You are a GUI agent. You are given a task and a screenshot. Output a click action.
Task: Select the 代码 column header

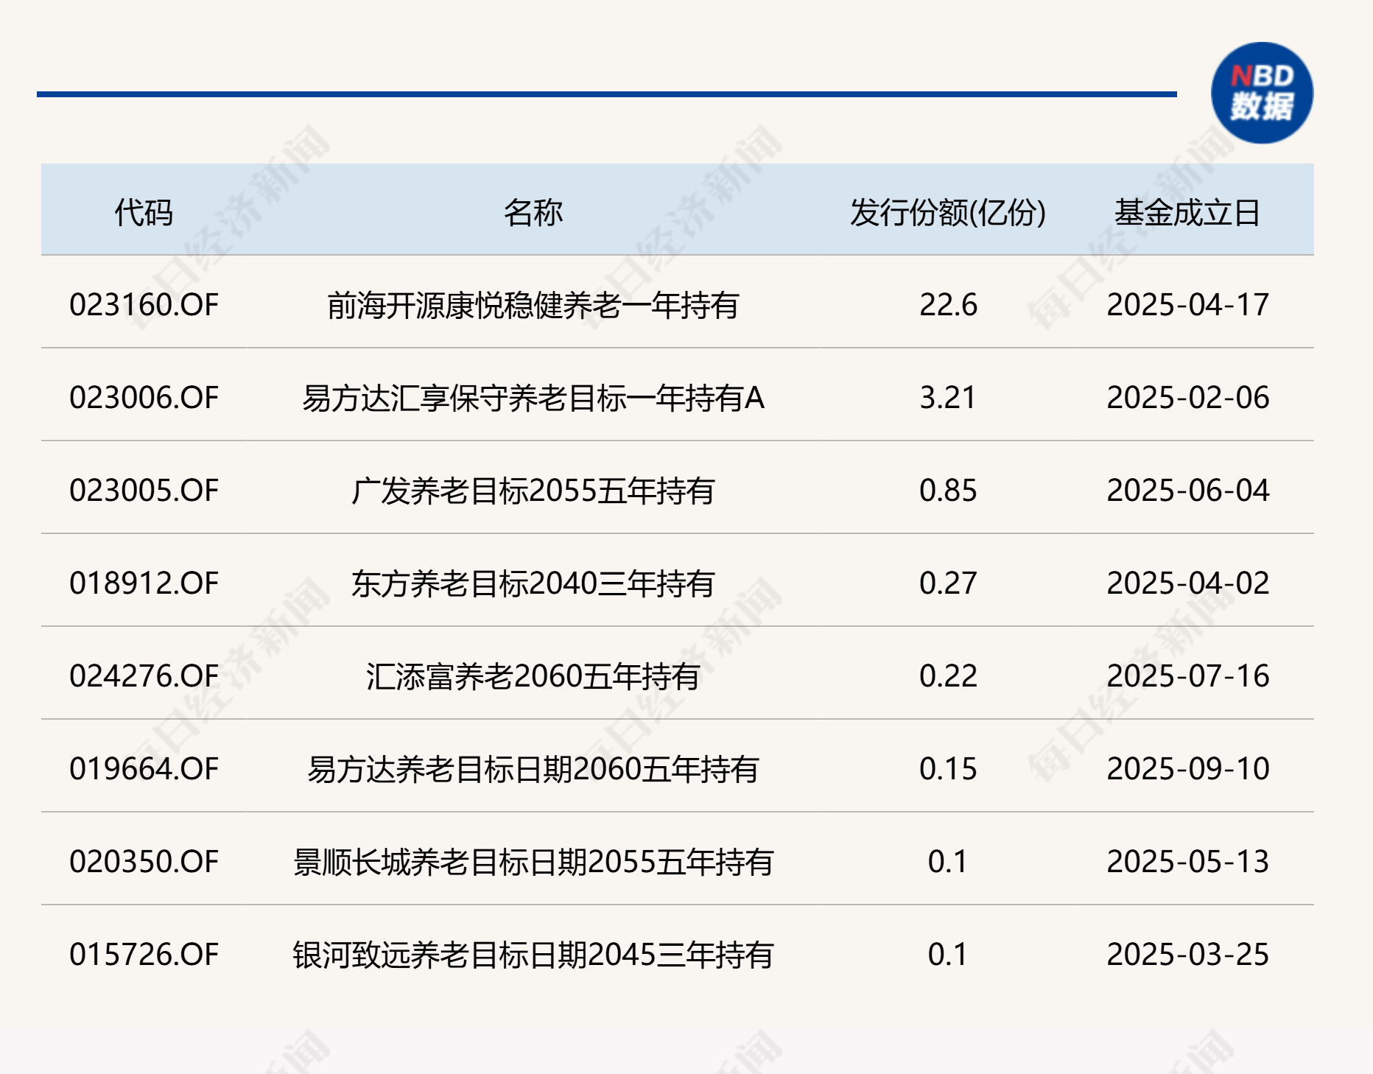144,212
